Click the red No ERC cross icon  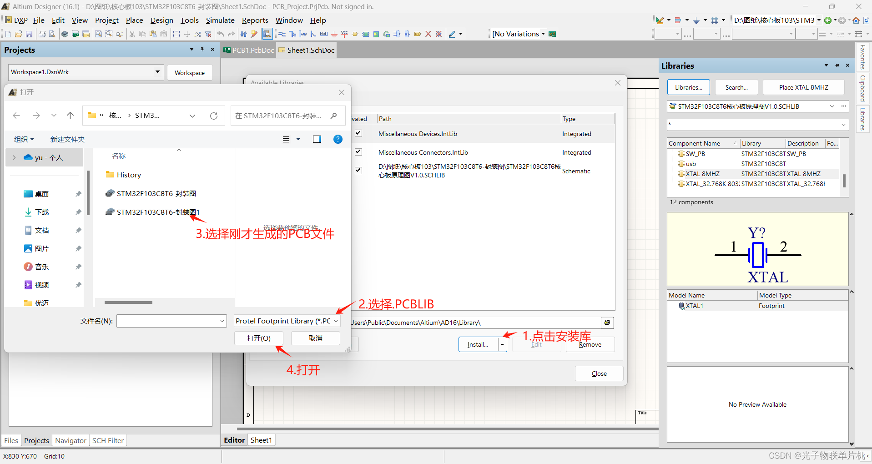click(428, 34)
